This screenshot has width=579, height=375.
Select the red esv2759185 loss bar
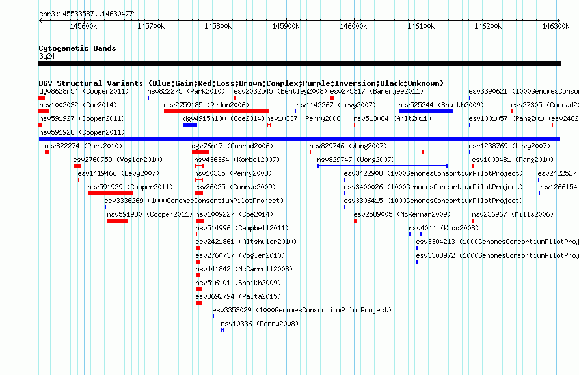217,111
